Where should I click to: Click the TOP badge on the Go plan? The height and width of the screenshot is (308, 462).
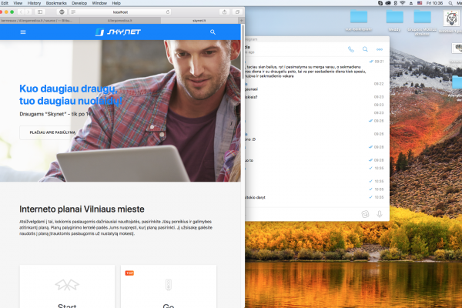click(129, 273)
